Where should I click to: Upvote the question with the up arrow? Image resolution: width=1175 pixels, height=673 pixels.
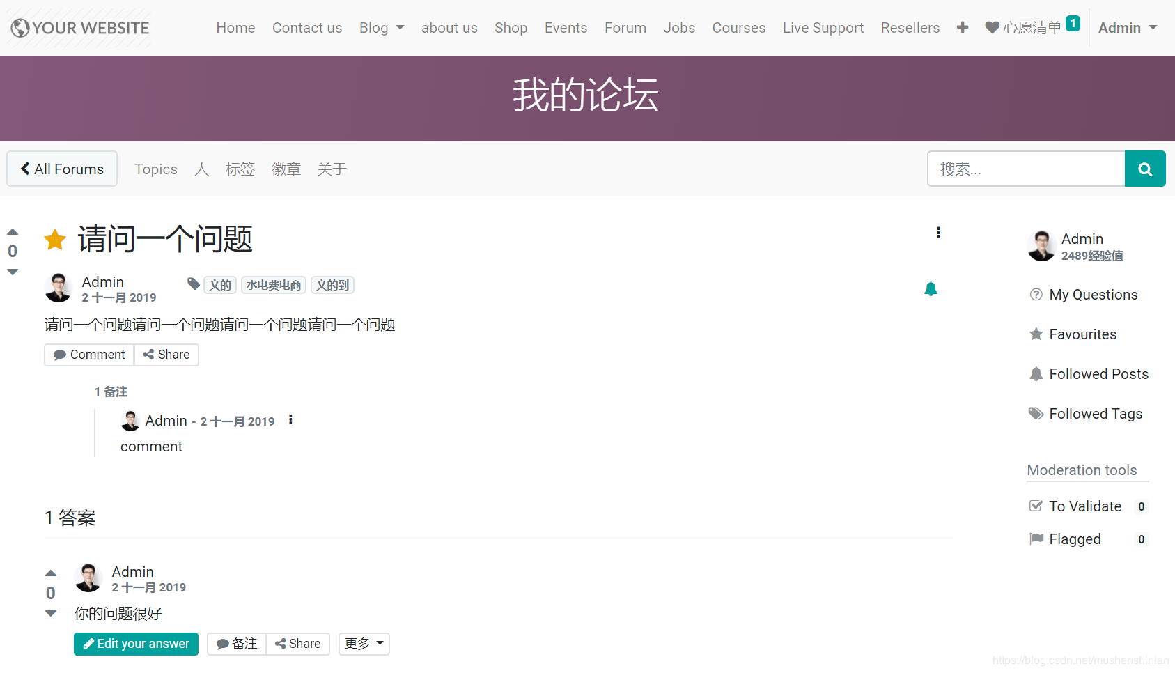tap(13, 232)
